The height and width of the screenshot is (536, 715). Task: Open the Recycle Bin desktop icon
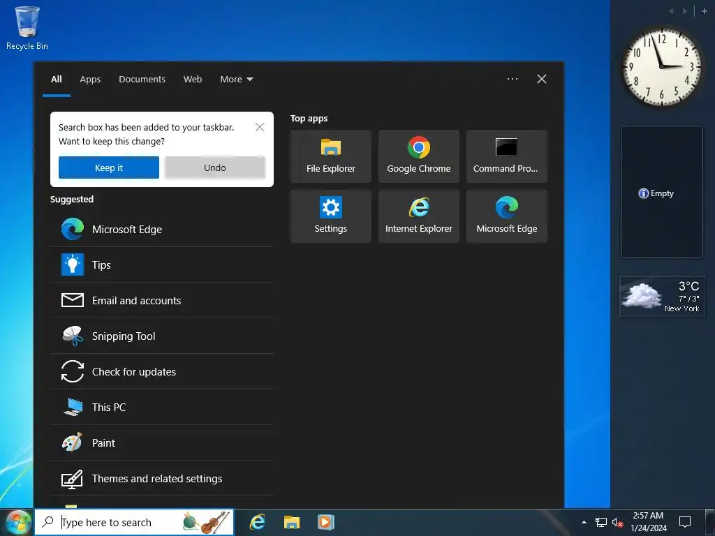27,27
